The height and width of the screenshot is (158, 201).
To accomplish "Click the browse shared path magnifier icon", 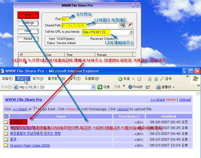I will [x=122, y=25].
